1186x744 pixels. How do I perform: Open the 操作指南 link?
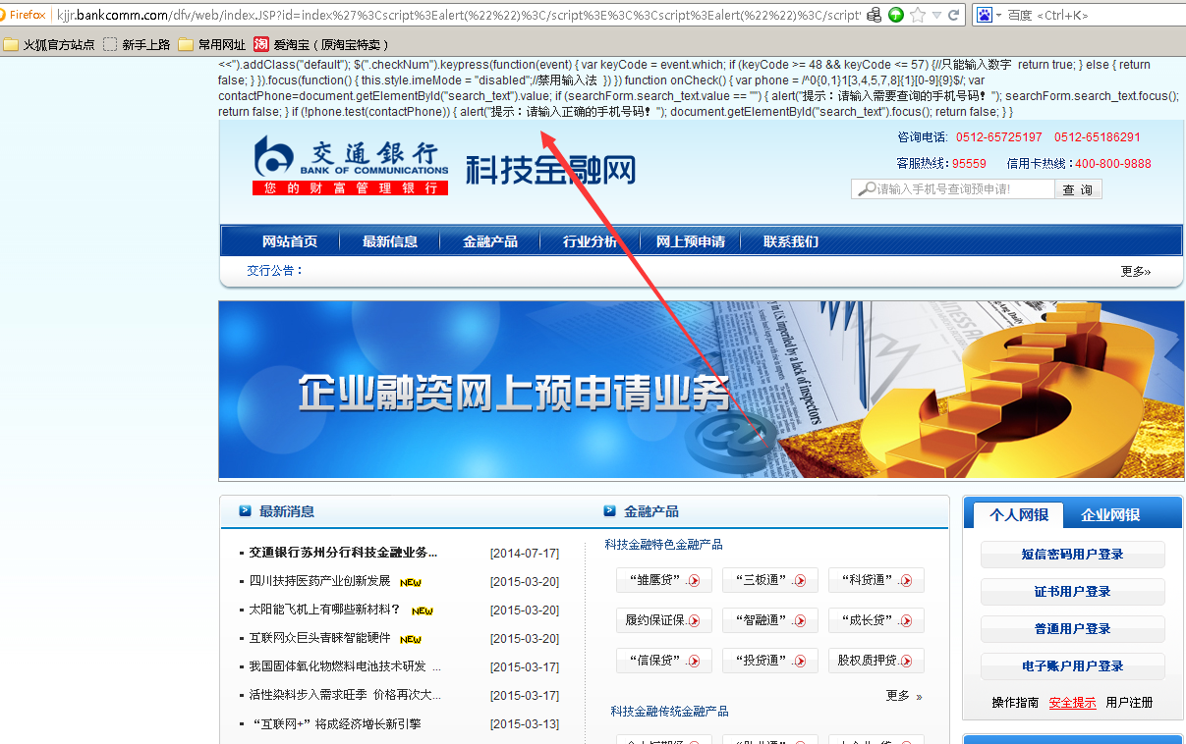click(1015, 703)
